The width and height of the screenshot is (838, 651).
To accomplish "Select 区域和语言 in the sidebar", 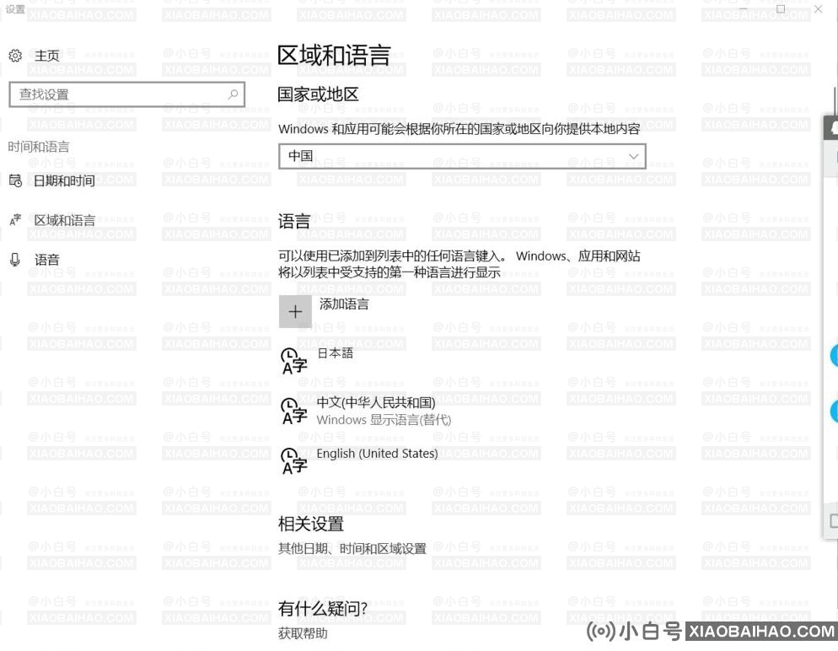I will [x=65, y=220].
